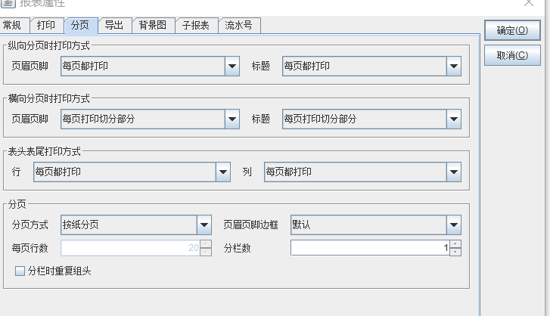Screen dimensions: 550x316
Task: Expand 横向分页 页眉页脚 dropdown
Action: [x=232, y=119]
